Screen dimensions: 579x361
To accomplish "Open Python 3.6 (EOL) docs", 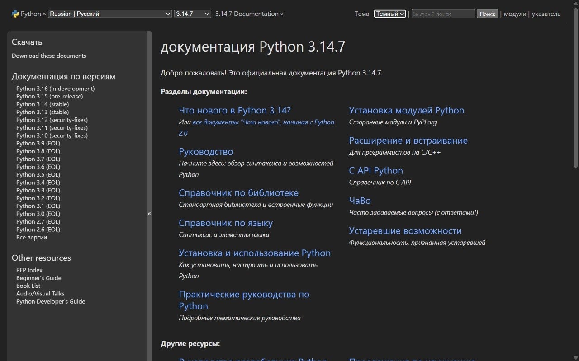I will pos(38,167).
